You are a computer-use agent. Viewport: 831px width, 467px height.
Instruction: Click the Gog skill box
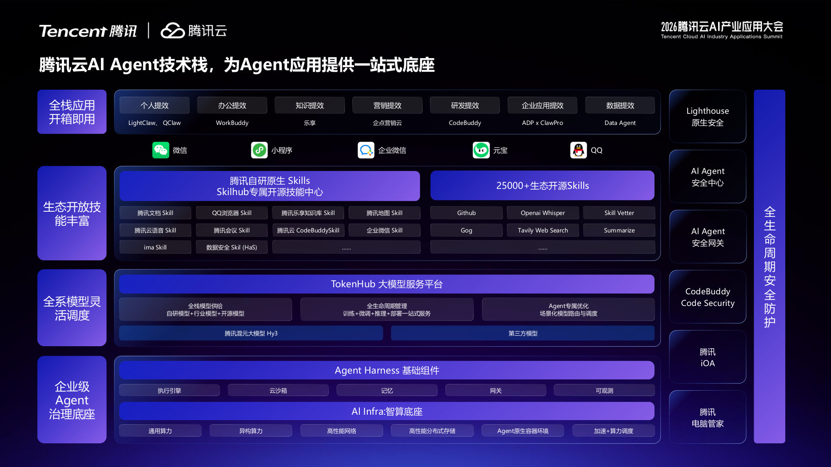(x=466, y=230)
